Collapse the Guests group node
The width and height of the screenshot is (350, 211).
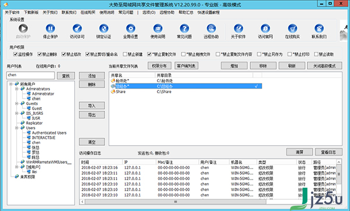coord(17,104)
